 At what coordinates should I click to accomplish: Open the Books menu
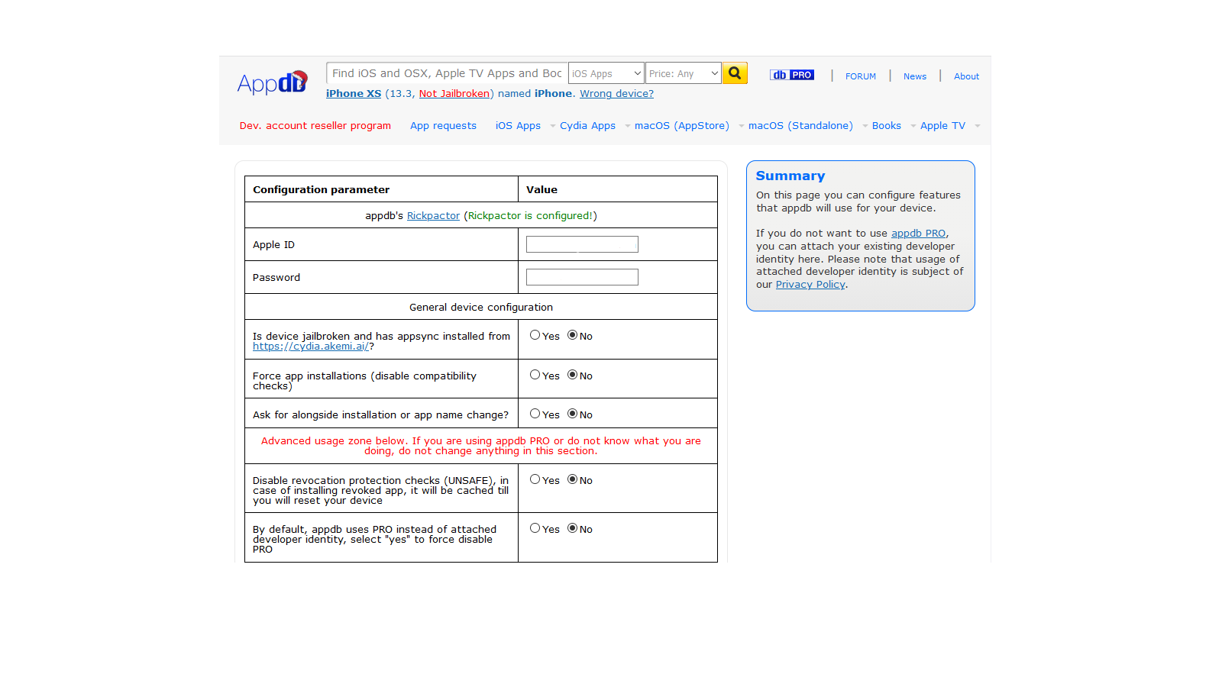click(x=887, y=126)
